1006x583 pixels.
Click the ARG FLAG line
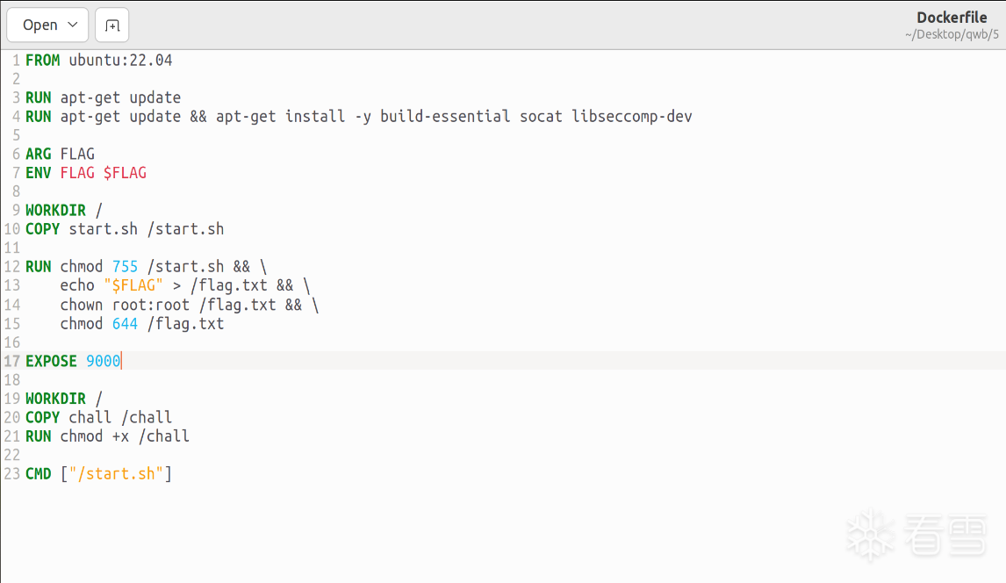60,155
